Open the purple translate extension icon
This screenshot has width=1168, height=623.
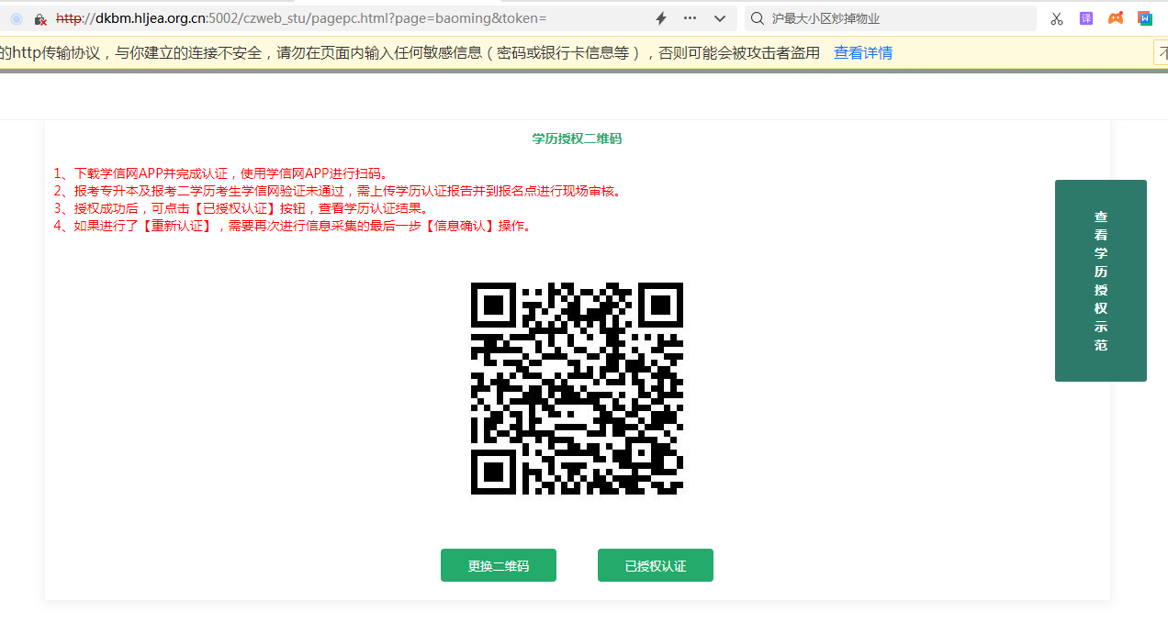[1086, 18]
